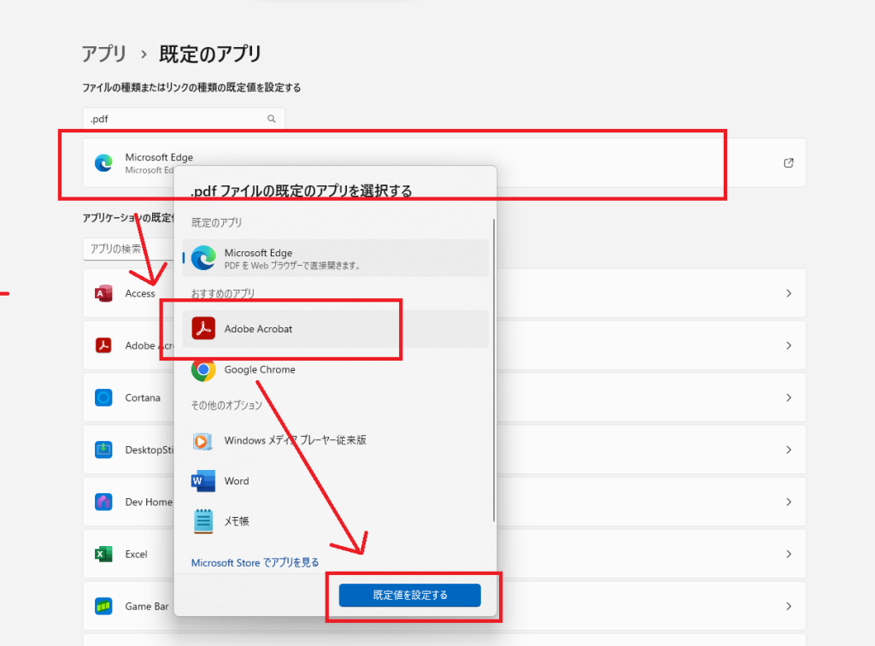Expand the Access row chevron

[789, 293]
